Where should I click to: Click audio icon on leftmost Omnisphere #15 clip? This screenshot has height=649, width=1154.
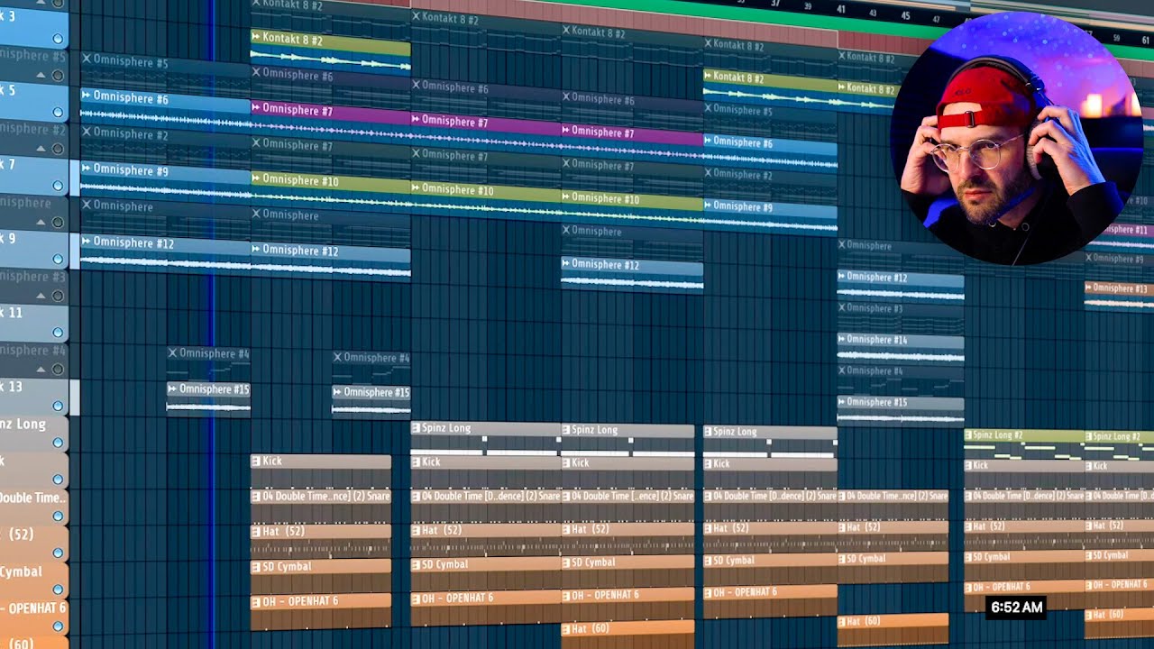(x=172, y=388)
